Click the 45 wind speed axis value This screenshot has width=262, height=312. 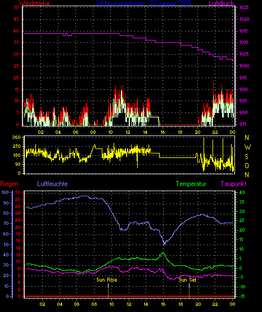pos(16,19)
